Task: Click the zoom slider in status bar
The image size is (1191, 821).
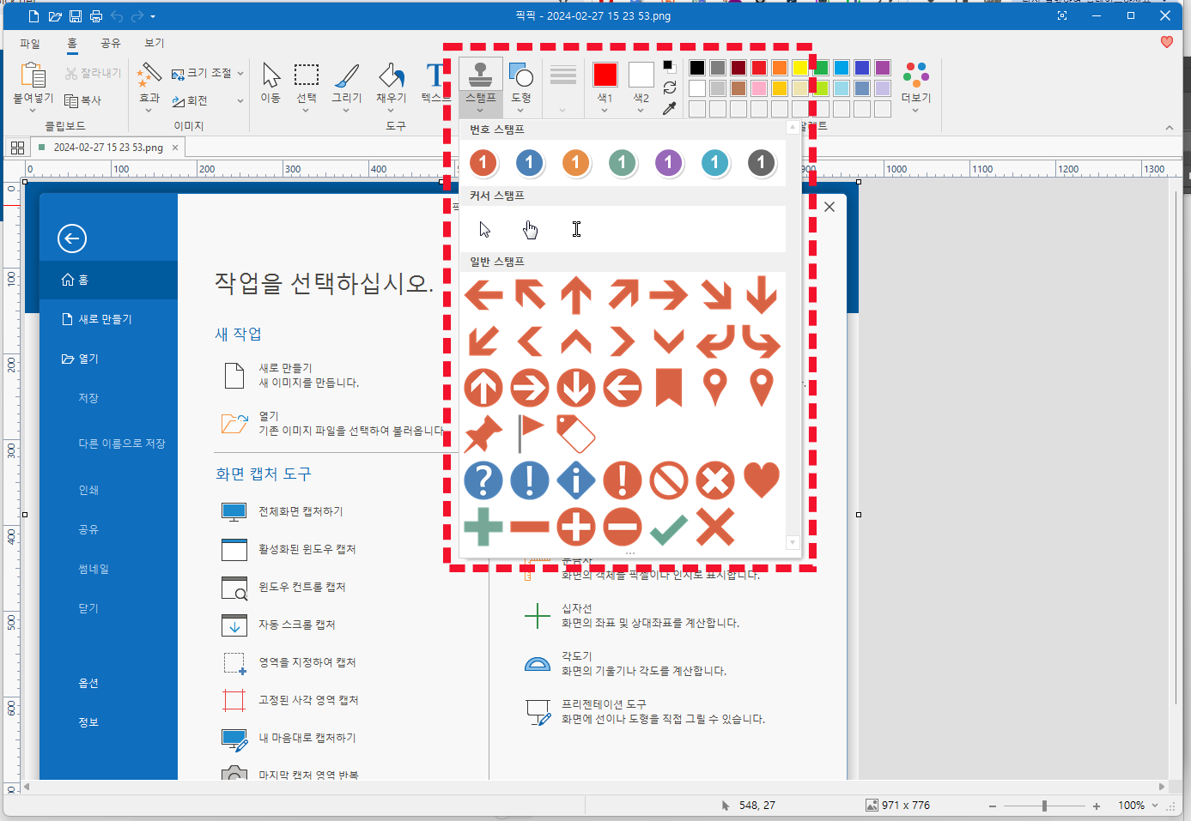Action: [x=1044, y=806]
